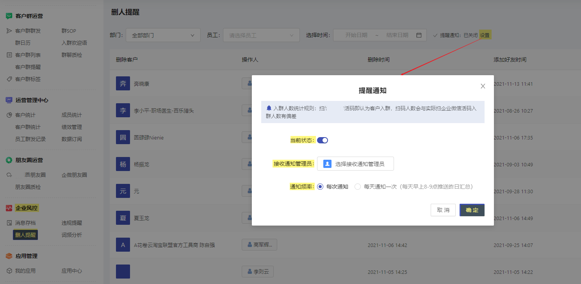Click avatar 圆 of 圆碌碌Nienie row
This screenshot has width=581, height=284.
tap(123, 138)
